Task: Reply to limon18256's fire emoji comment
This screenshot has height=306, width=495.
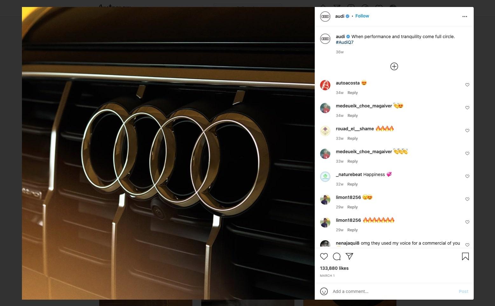Action: tap(353, 230)
